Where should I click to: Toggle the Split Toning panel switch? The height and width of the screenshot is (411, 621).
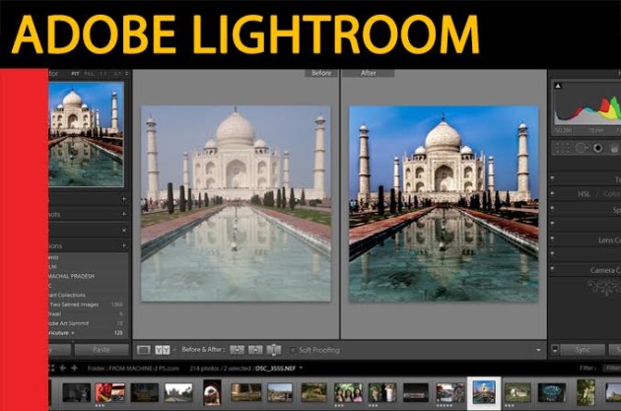[553, 209]
